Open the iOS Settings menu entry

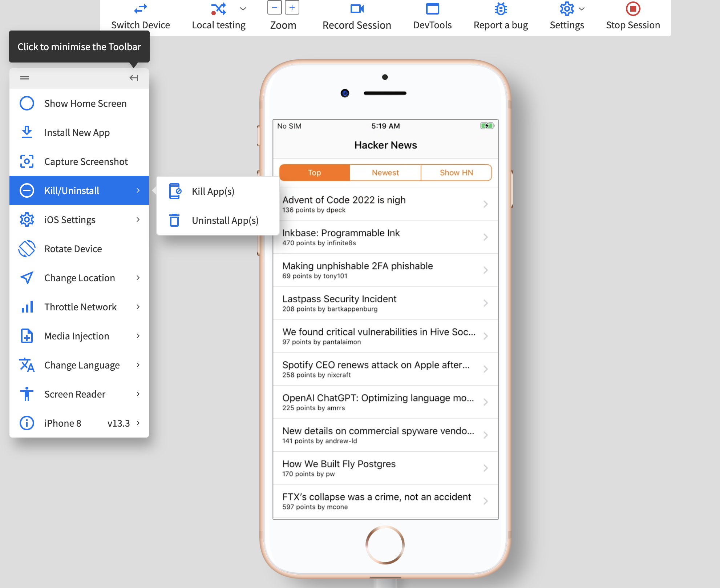tap(69, 220)
